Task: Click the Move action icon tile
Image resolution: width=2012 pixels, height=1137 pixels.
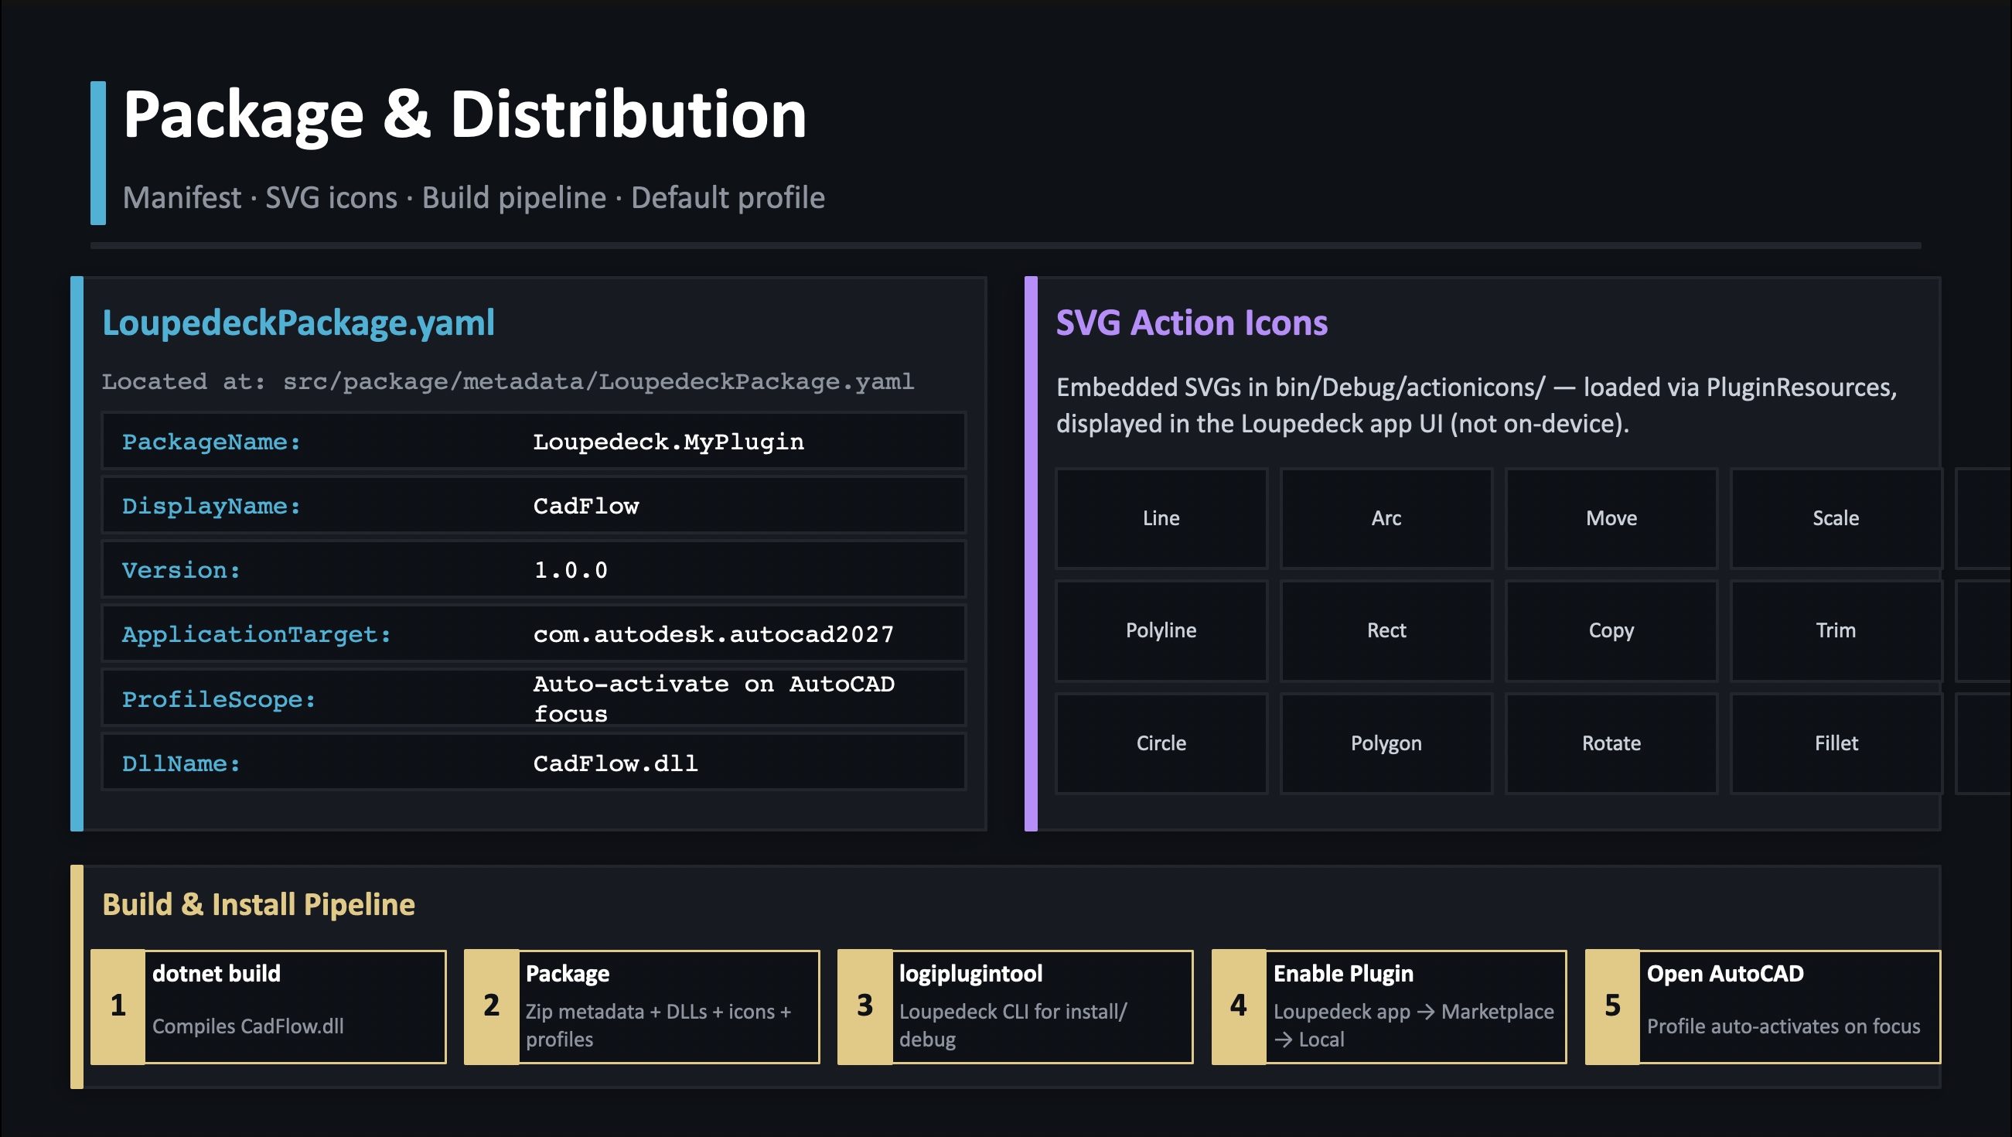Action: pos(1611,518)
